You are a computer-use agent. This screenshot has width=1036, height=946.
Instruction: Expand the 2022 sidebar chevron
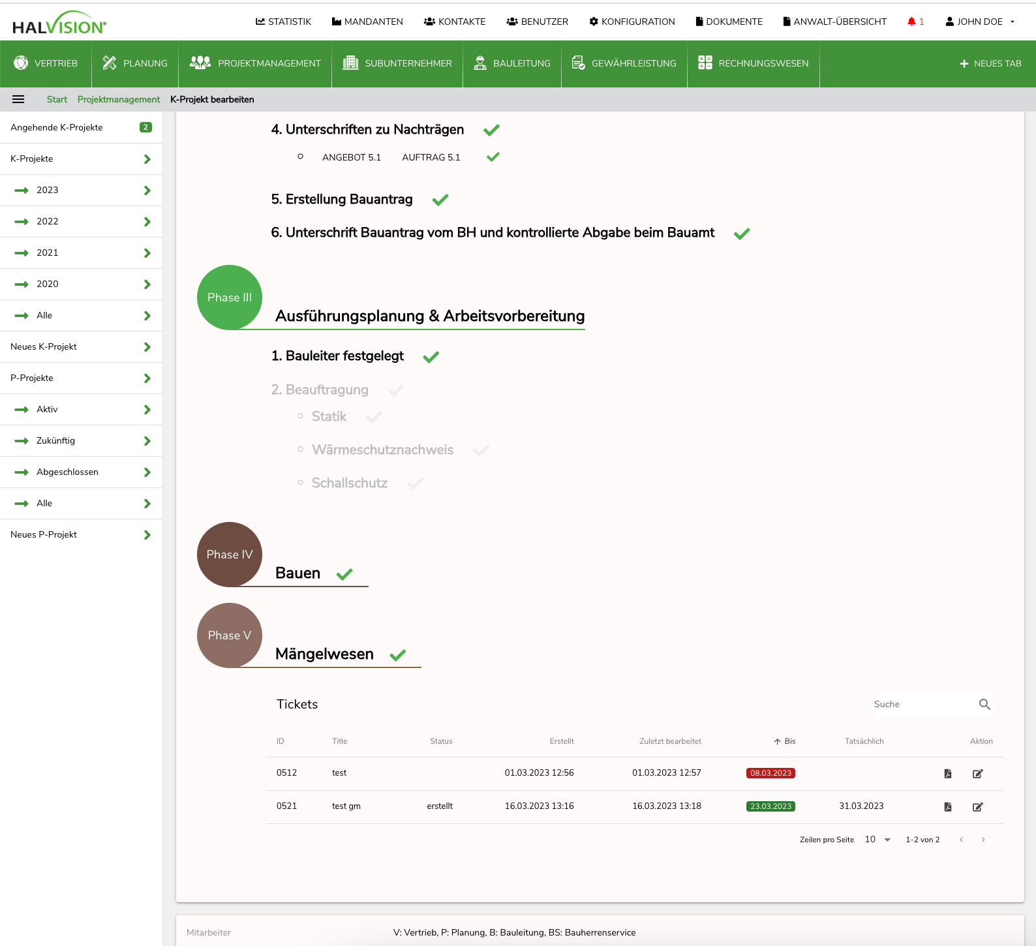[147, 222]
